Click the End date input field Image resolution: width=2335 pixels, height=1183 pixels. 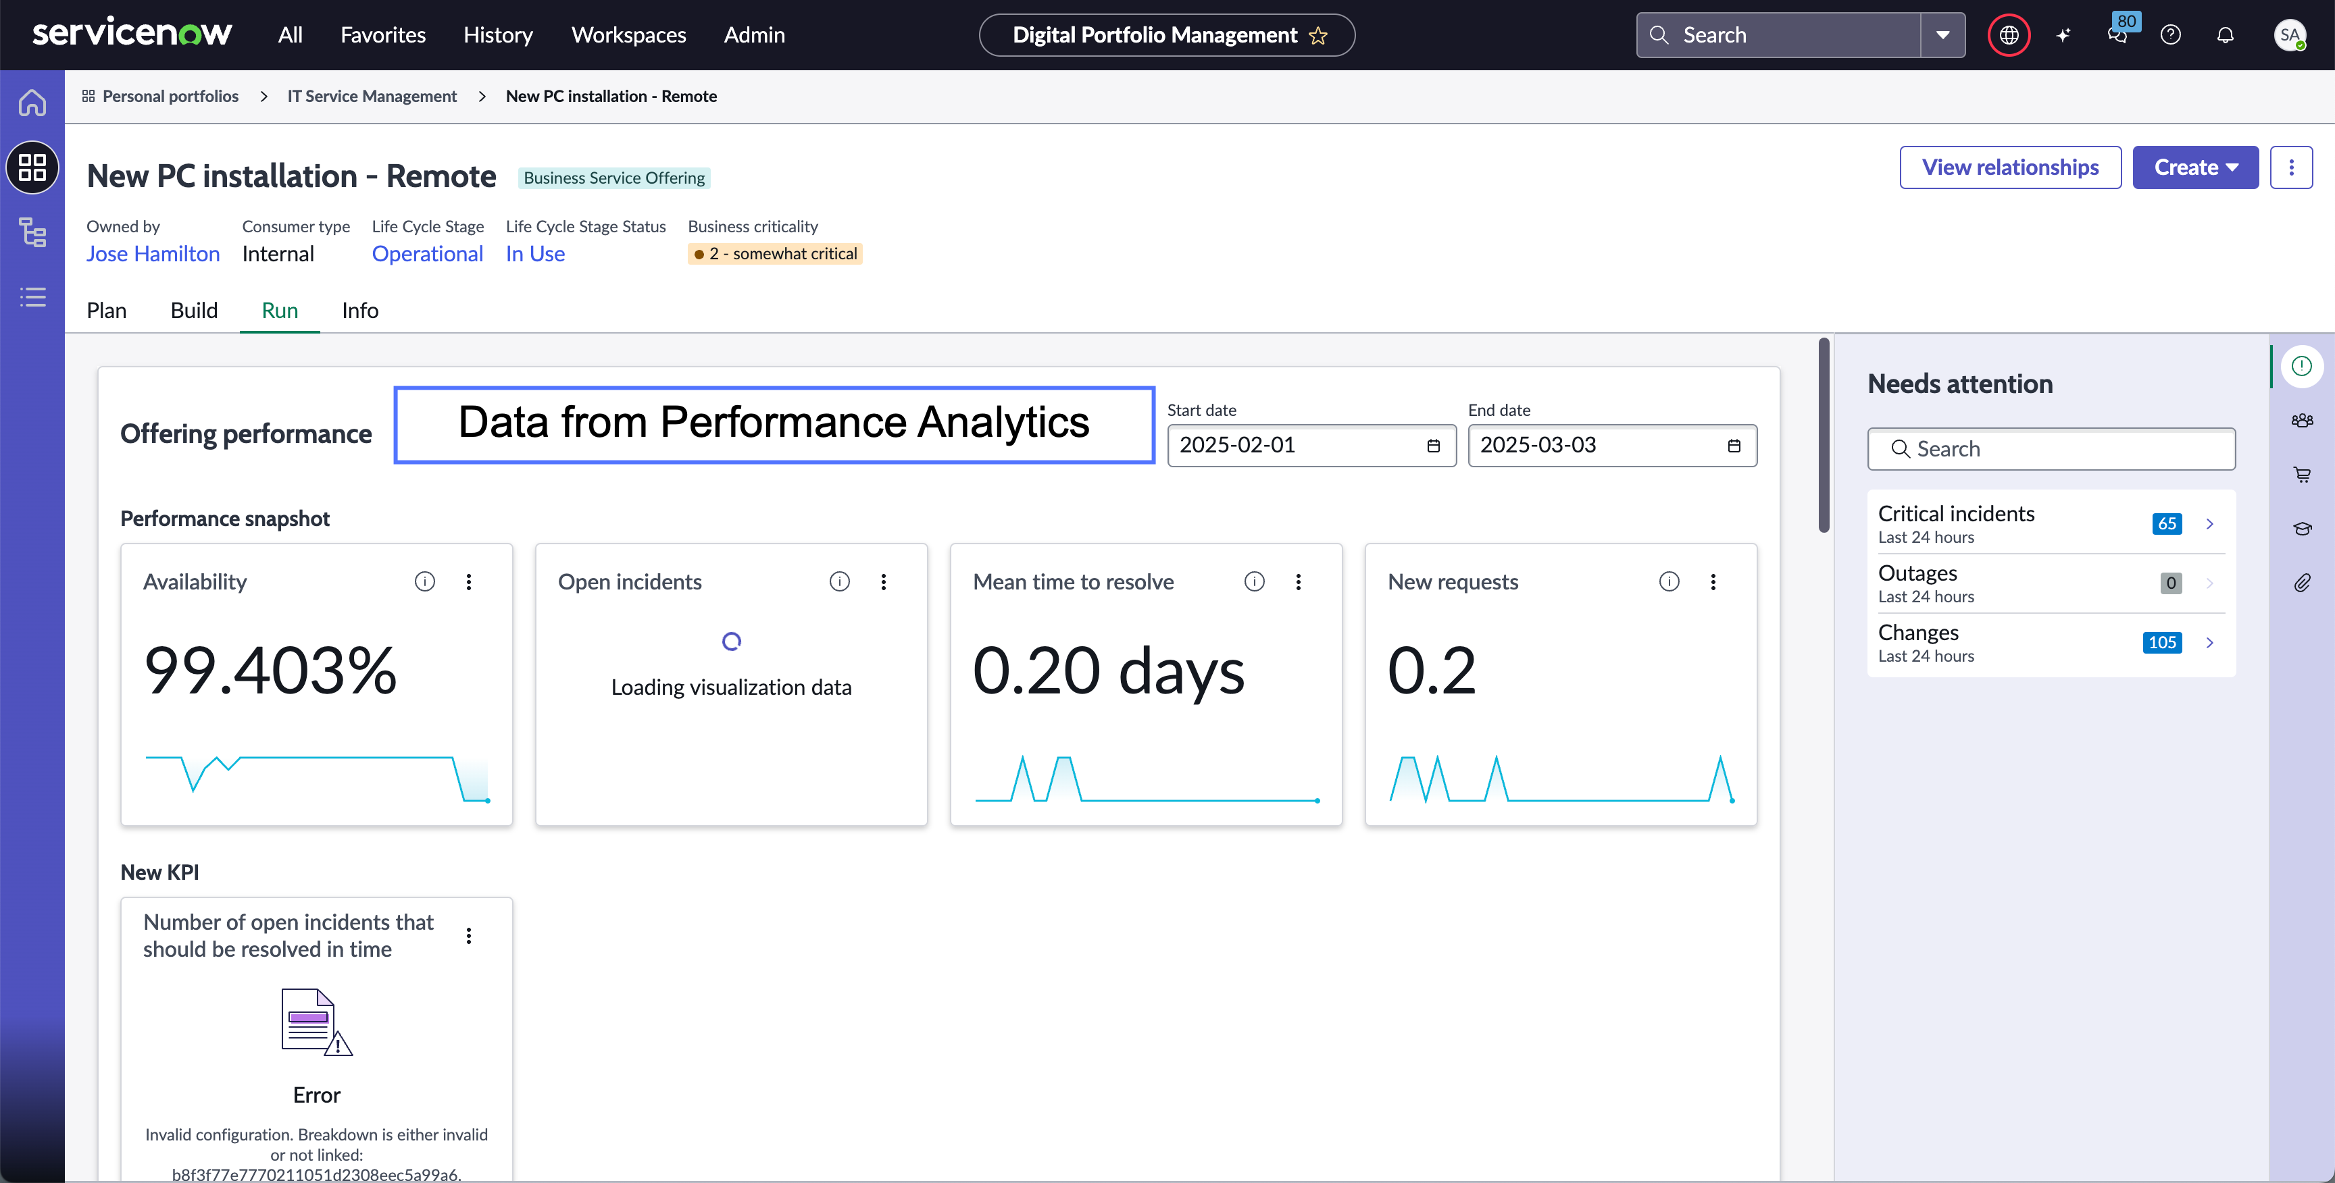pyautogui.click(x=1611, y=446)
